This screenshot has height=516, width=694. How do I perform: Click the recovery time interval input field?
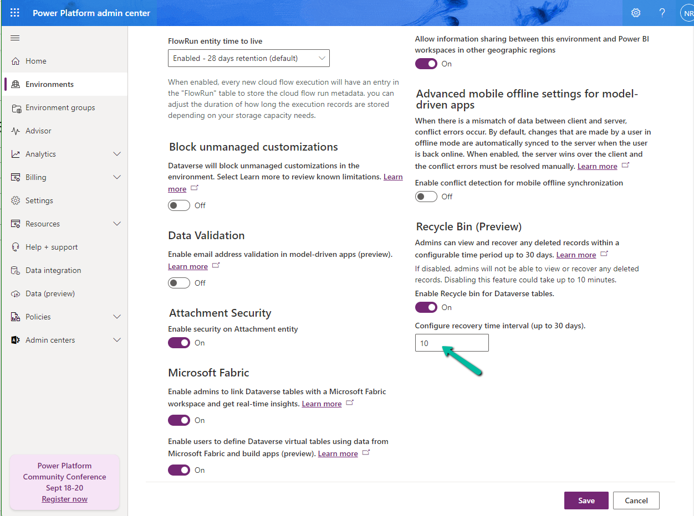[451, 343]
